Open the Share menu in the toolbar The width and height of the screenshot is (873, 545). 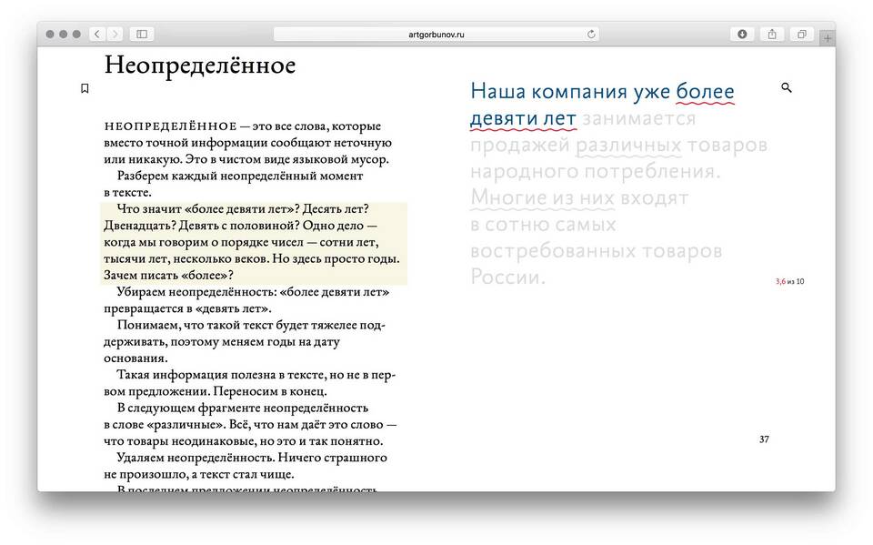(772, 34)
